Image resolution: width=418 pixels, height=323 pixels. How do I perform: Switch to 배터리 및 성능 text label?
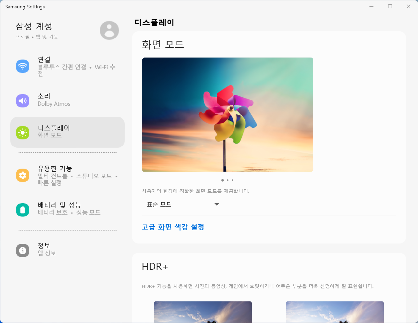click(x=59, y=205)
